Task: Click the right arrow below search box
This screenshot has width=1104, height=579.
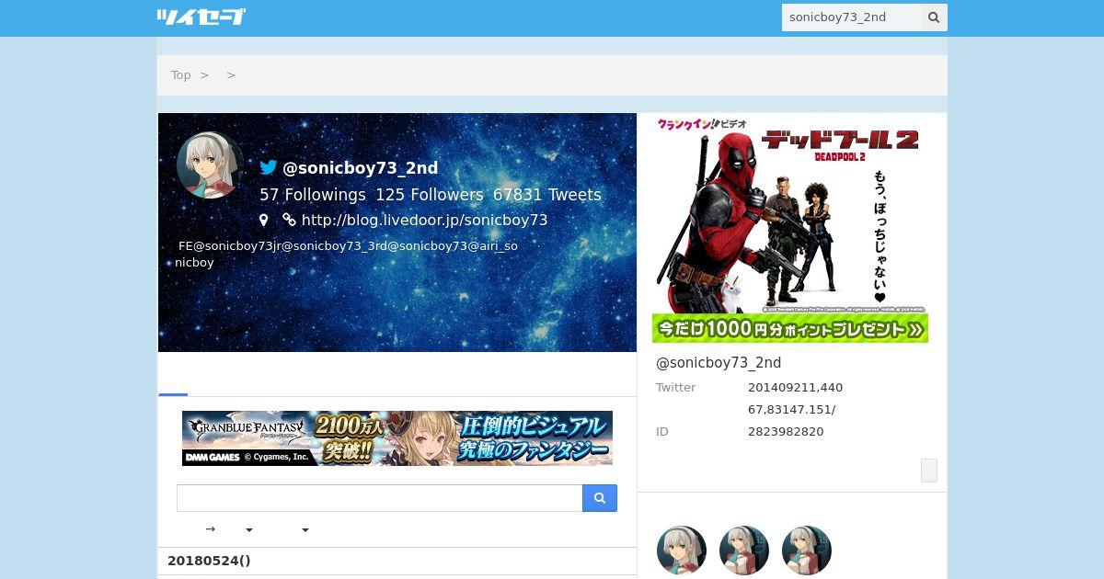Action: pyautogui.click(x=211, y=529)
